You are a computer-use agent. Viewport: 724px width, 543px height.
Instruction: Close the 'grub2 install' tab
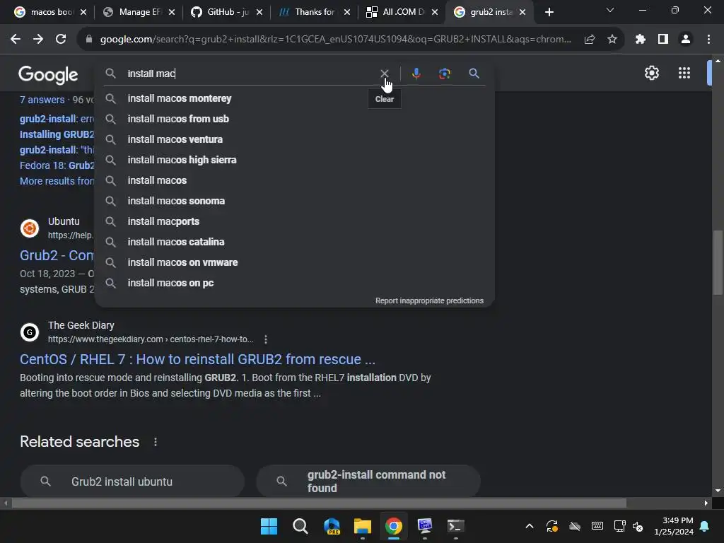pos(522,13)
